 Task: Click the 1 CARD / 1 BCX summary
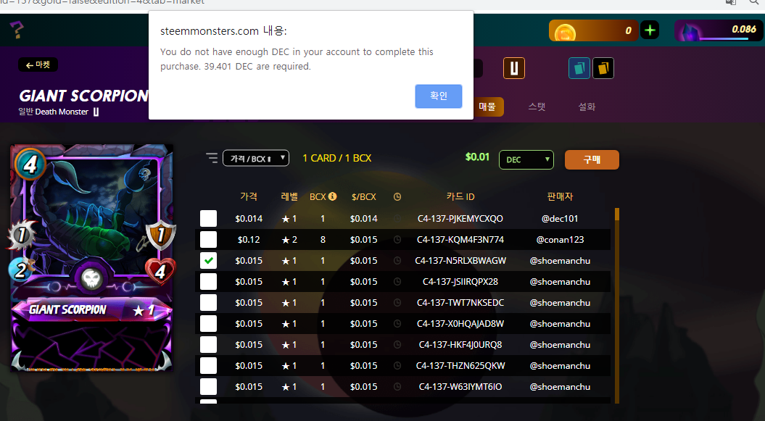(x=336, y=158)
